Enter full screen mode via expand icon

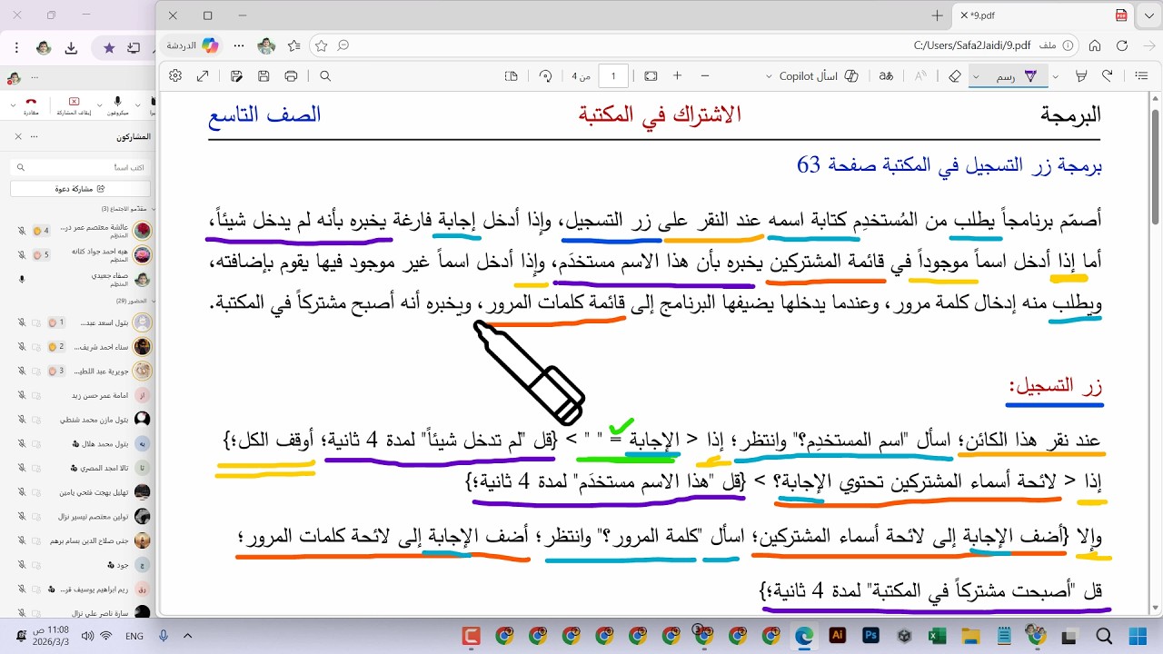click(x=203, y=76)
